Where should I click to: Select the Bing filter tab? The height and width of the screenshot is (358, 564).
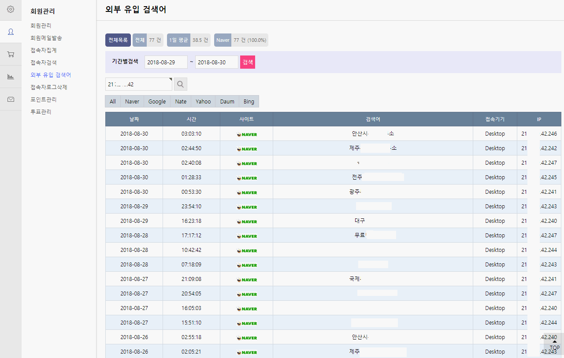click(249, 101)
